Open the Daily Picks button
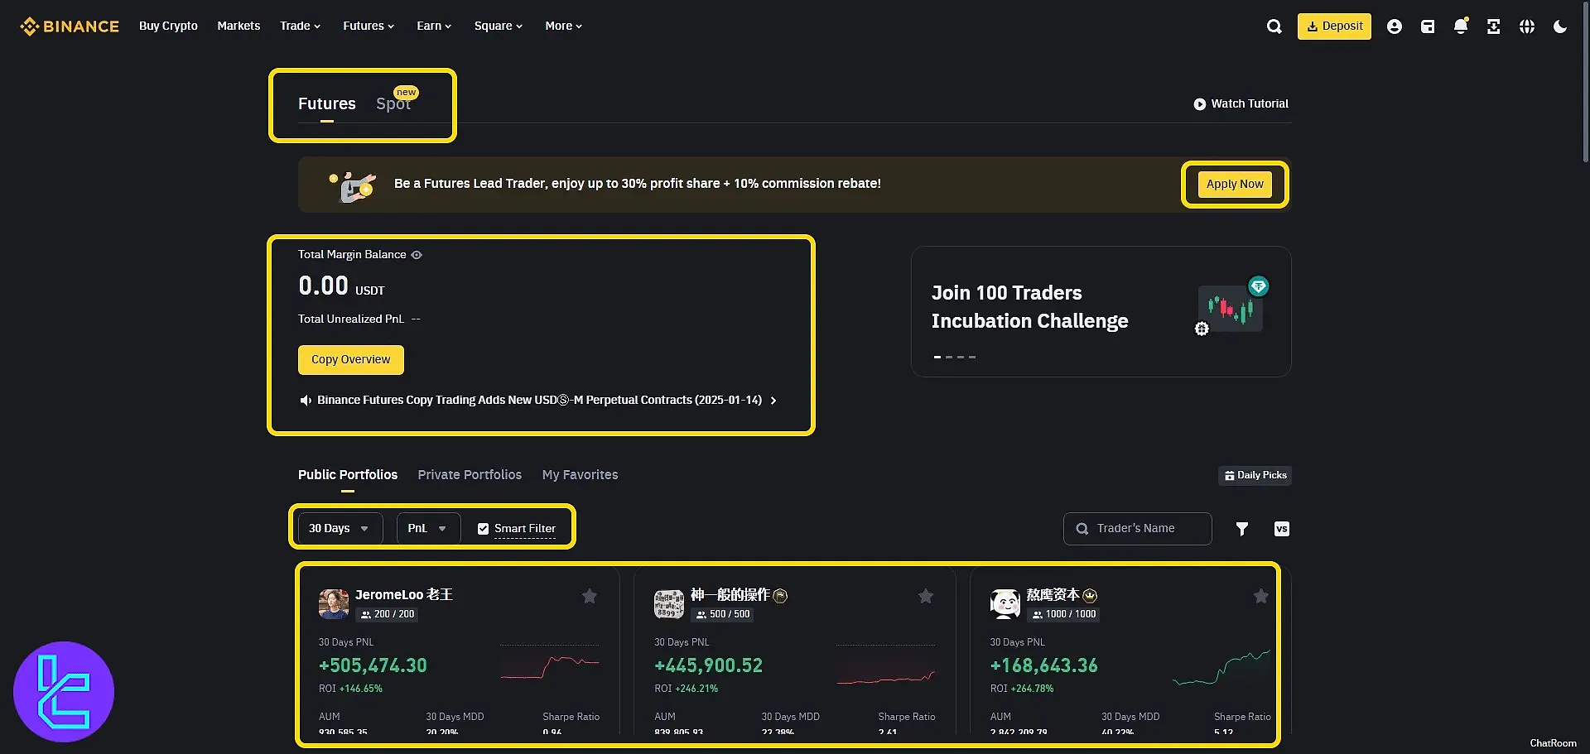 (x=1255, y=476)
